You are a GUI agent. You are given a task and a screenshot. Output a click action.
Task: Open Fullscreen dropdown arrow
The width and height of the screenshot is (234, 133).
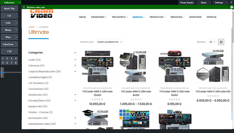pos(20,2)
